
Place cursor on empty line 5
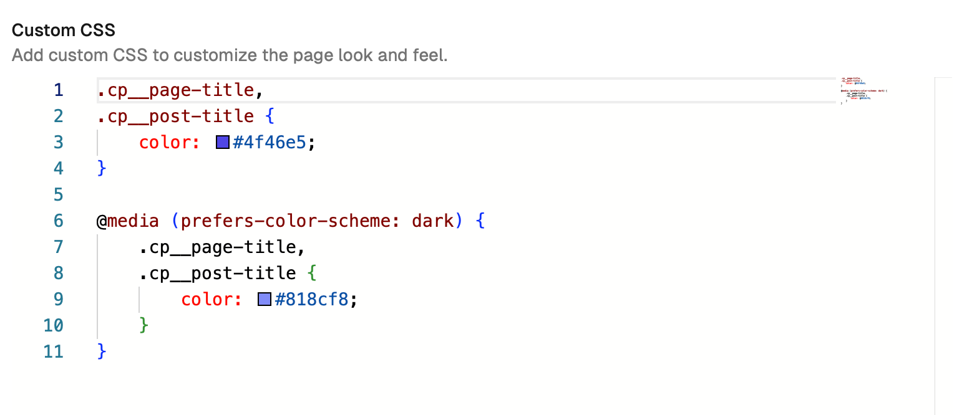tap(250, 195)
